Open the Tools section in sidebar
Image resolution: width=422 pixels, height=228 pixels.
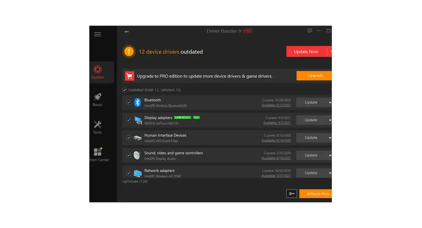pos(97,127)
